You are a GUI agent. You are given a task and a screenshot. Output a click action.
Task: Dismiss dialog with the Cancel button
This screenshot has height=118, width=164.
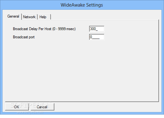pyautogui.click(x=42, y=107)
